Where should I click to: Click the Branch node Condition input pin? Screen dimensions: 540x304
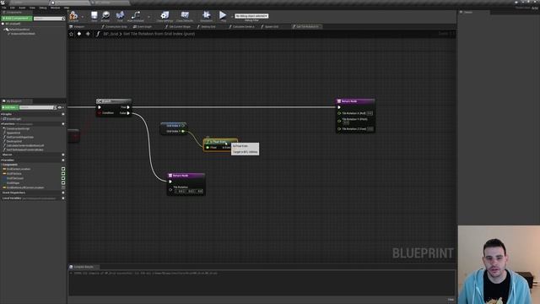click(x=100, y=113)
